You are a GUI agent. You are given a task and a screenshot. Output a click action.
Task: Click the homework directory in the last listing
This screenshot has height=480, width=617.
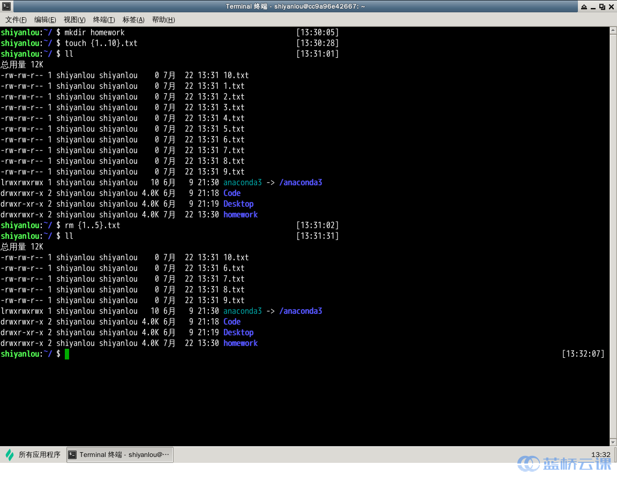pyautogui.click(x=240, y=343)
